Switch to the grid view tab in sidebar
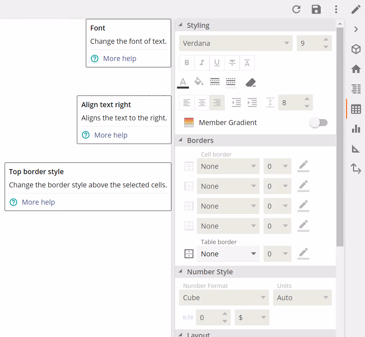 [356, 109]
